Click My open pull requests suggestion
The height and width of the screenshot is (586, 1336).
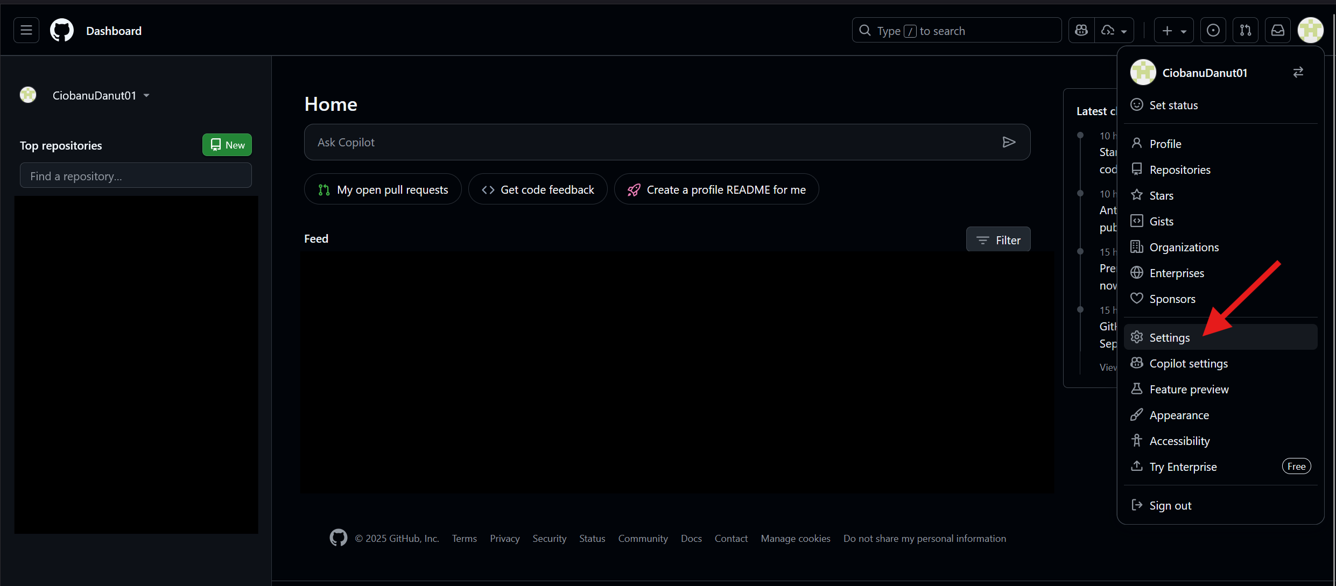click(383, 189)
